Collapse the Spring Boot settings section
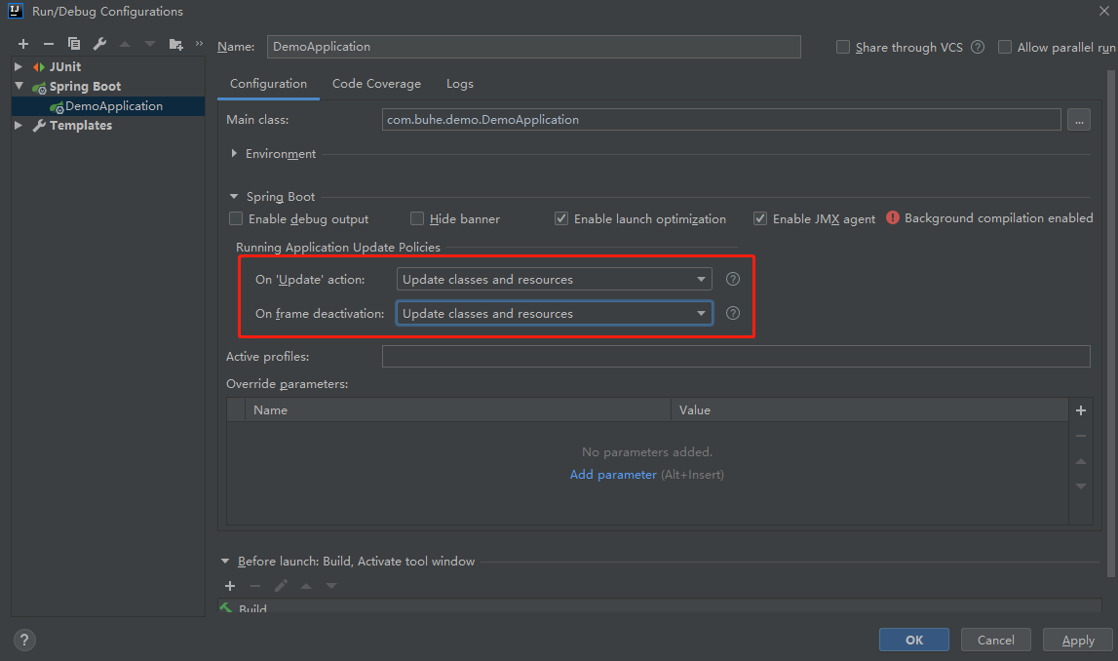This screenshot has height=661, width=1118. tap(234, 196)
